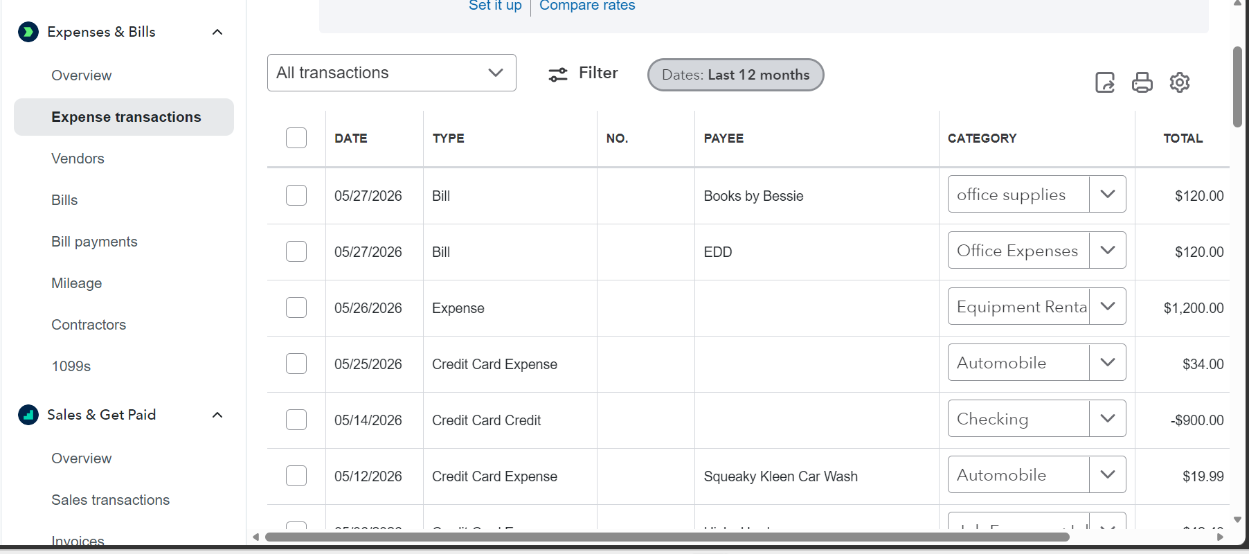
Task: Click the Dates: Last 12 months chip
Action: [x=736, y=75]
